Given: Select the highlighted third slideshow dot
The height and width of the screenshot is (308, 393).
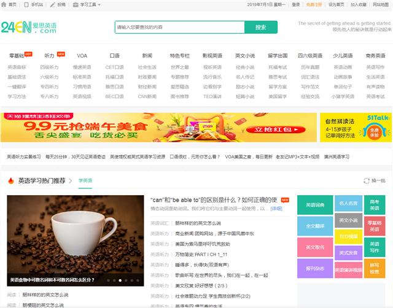Looking at the screenshot, I should pos(120,280).
